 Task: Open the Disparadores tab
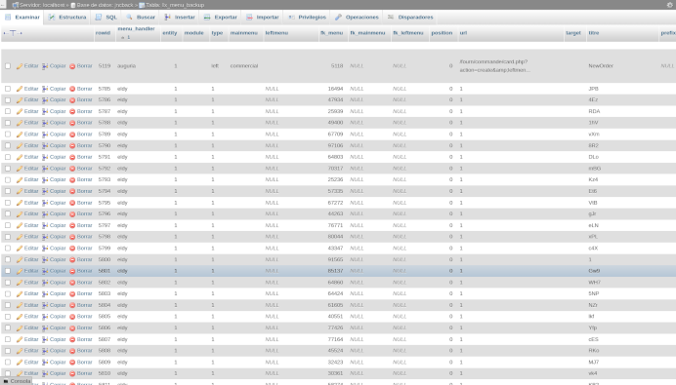click(410, 18)
